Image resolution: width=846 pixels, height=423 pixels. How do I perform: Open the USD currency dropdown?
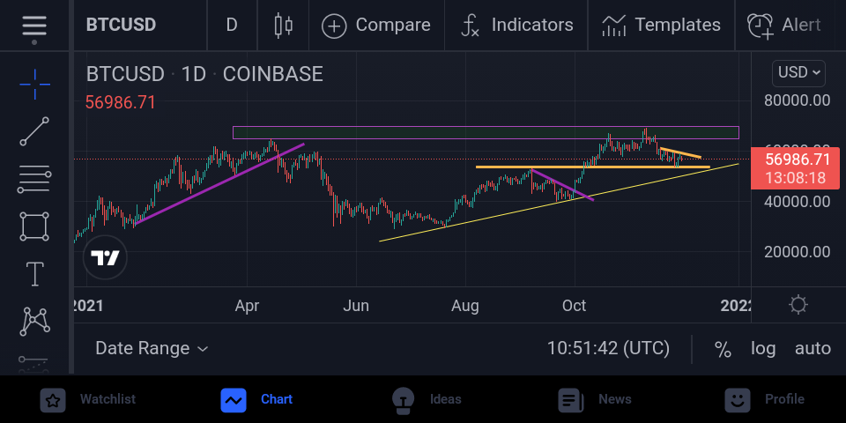(x=798, y=73)
